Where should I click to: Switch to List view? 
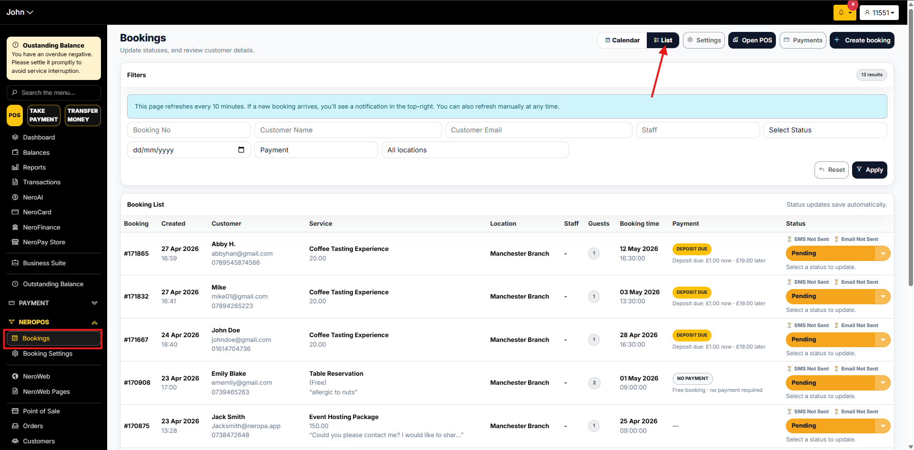click(663, 40)
